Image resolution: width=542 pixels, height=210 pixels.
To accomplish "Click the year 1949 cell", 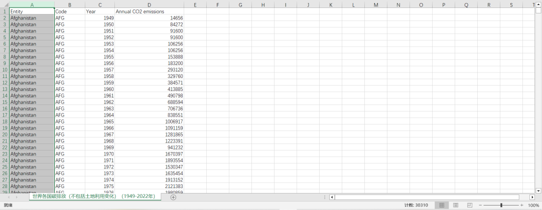I will (x=100, y=18).
